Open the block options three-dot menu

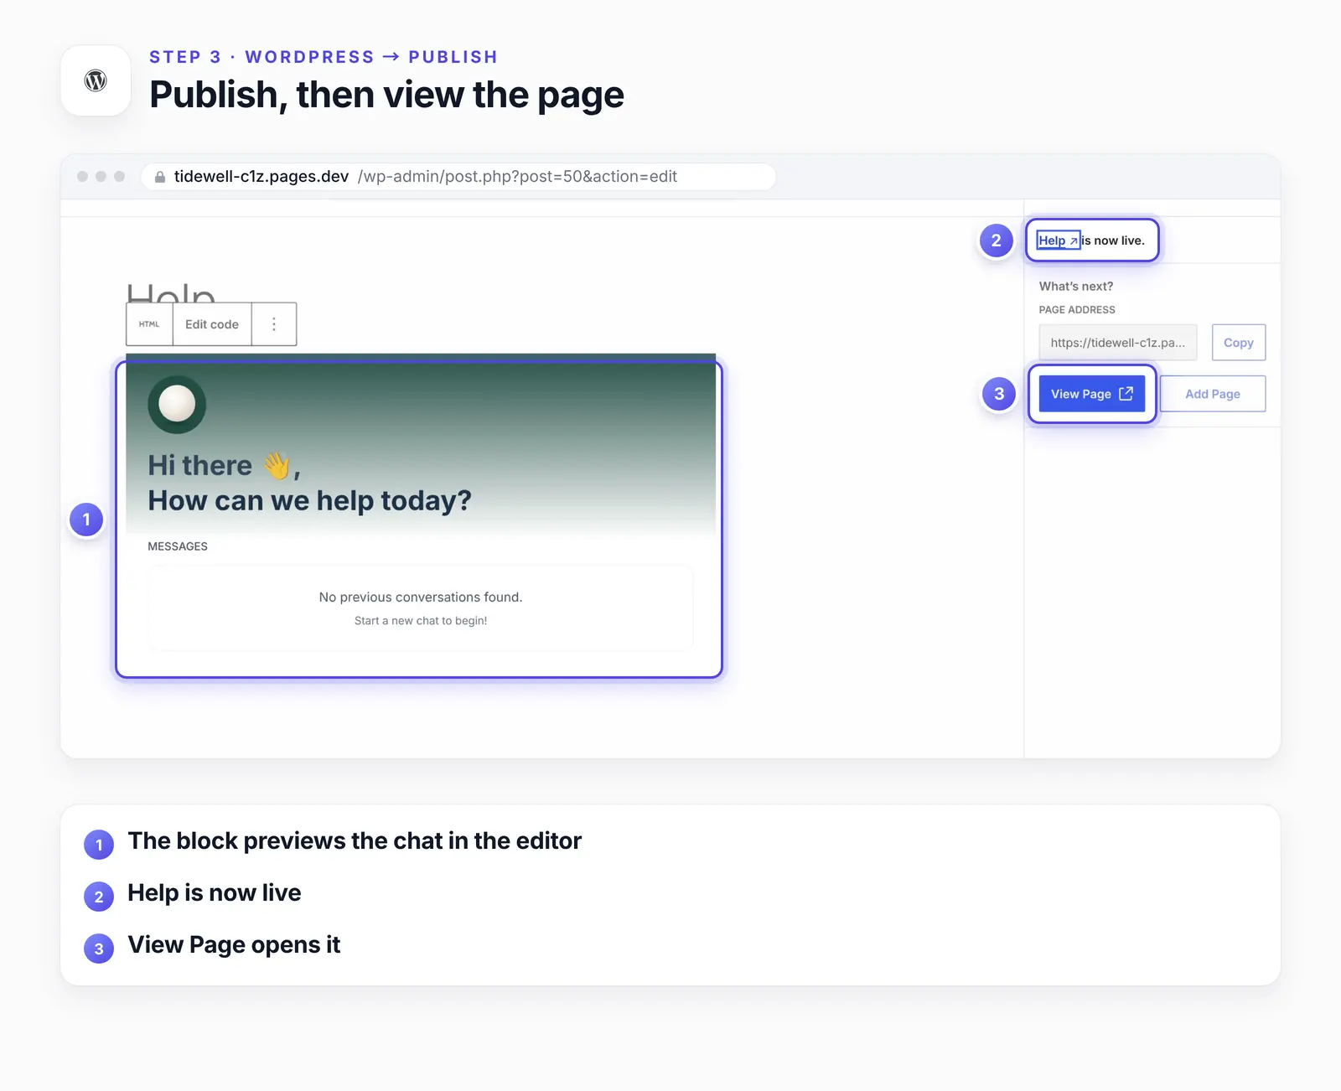[274, 324]
